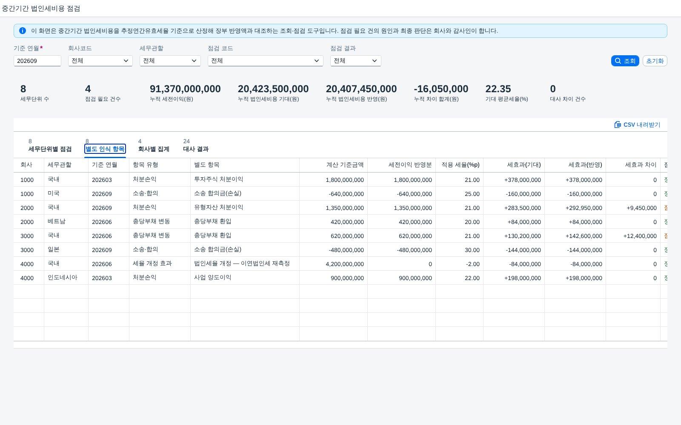This screenshot has height=425, width=681.
Task: Select the 인도네시아 jurisdiction cell
Action: point(66,278)
